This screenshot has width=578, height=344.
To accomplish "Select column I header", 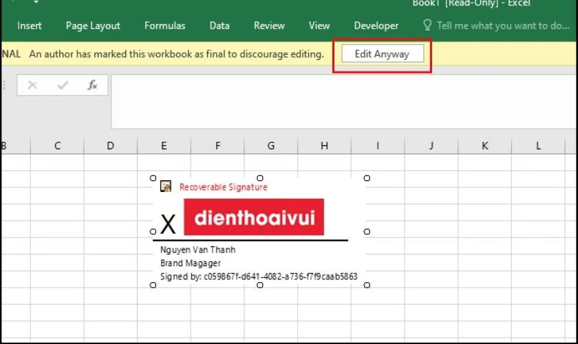I will (378, 146).
